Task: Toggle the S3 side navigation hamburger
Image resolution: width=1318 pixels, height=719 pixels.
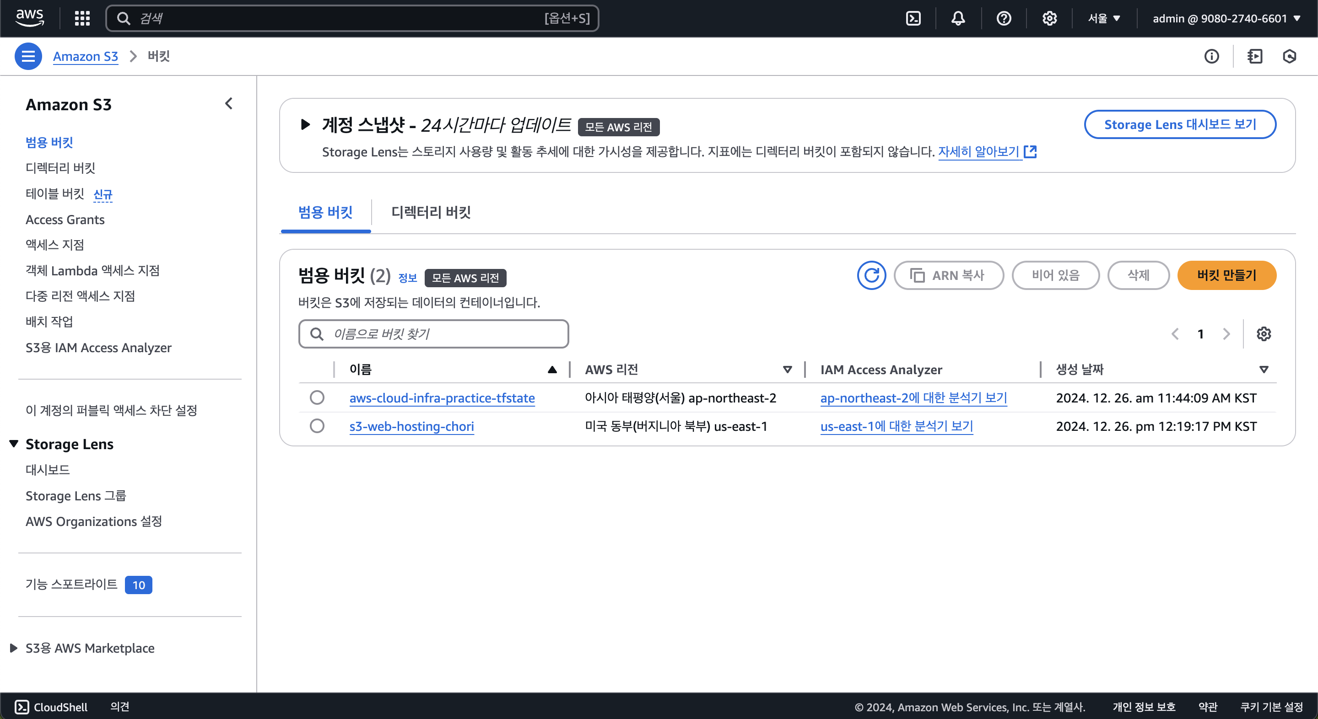Action: tap(28, 56)
